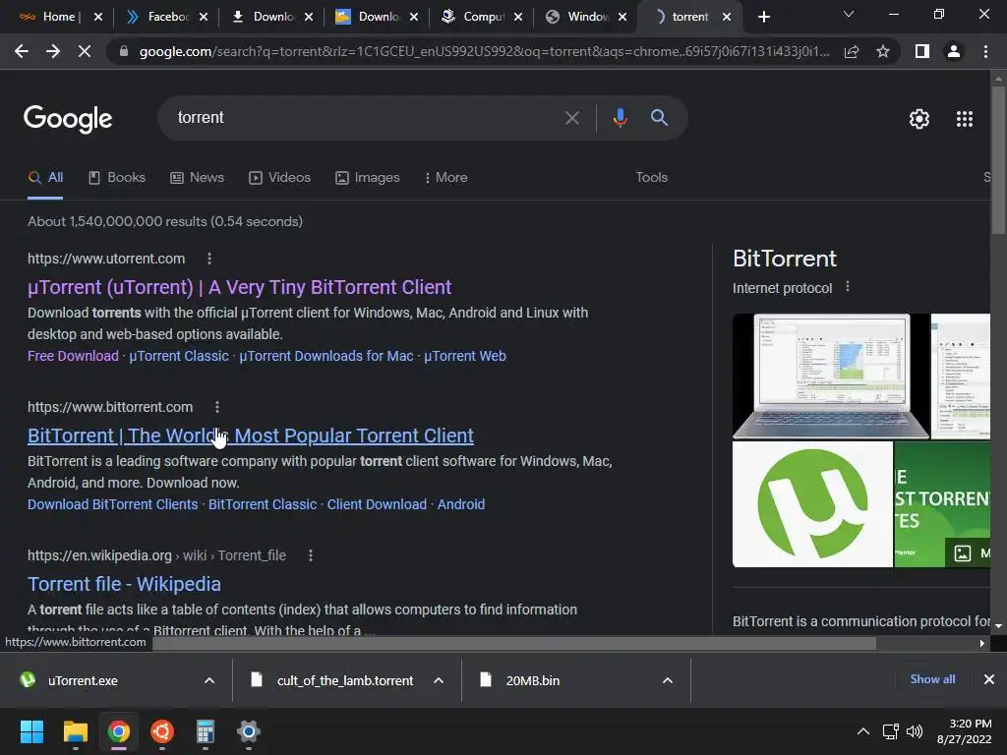Expand the More search filters
This screenshot has width=1007, height=755.
(x=445, y=178)
